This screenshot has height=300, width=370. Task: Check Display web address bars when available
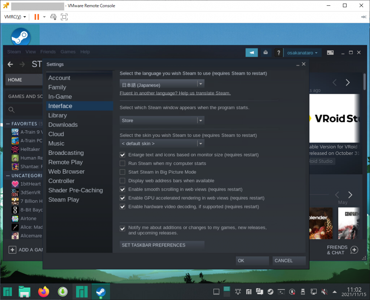point(122,181)
